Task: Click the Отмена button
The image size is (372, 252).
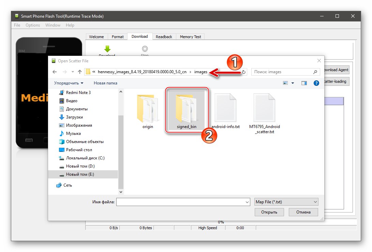Action: (x=303, y=212)
